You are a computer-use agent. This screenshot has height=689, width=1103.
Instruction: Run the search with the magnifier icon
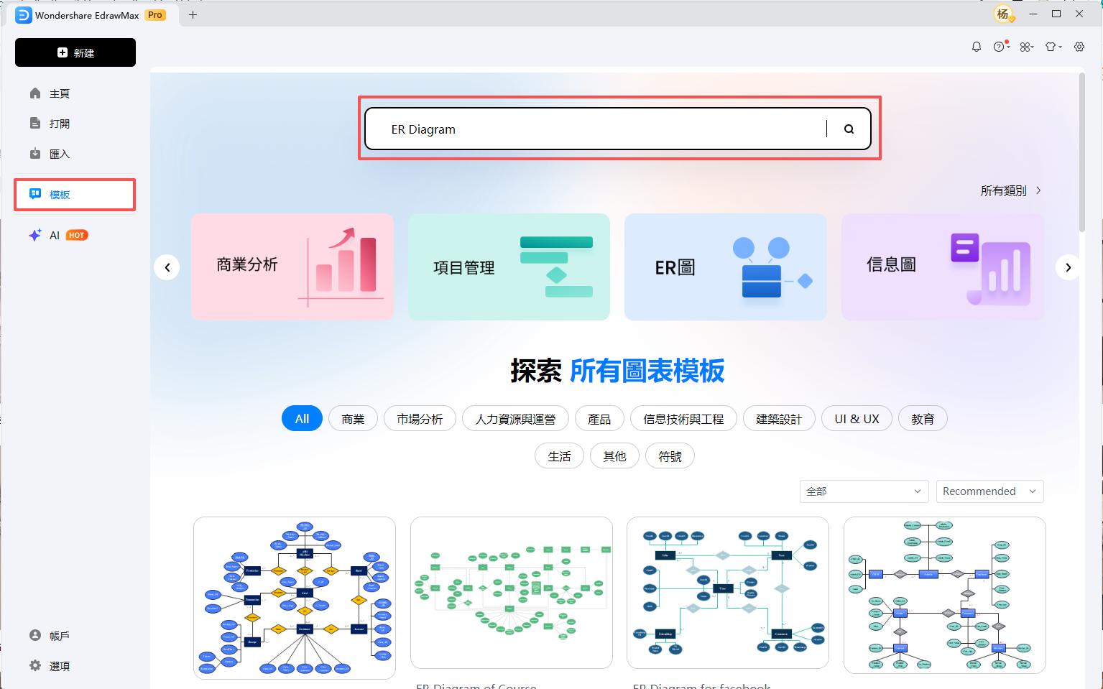click(x=849, y=129)
